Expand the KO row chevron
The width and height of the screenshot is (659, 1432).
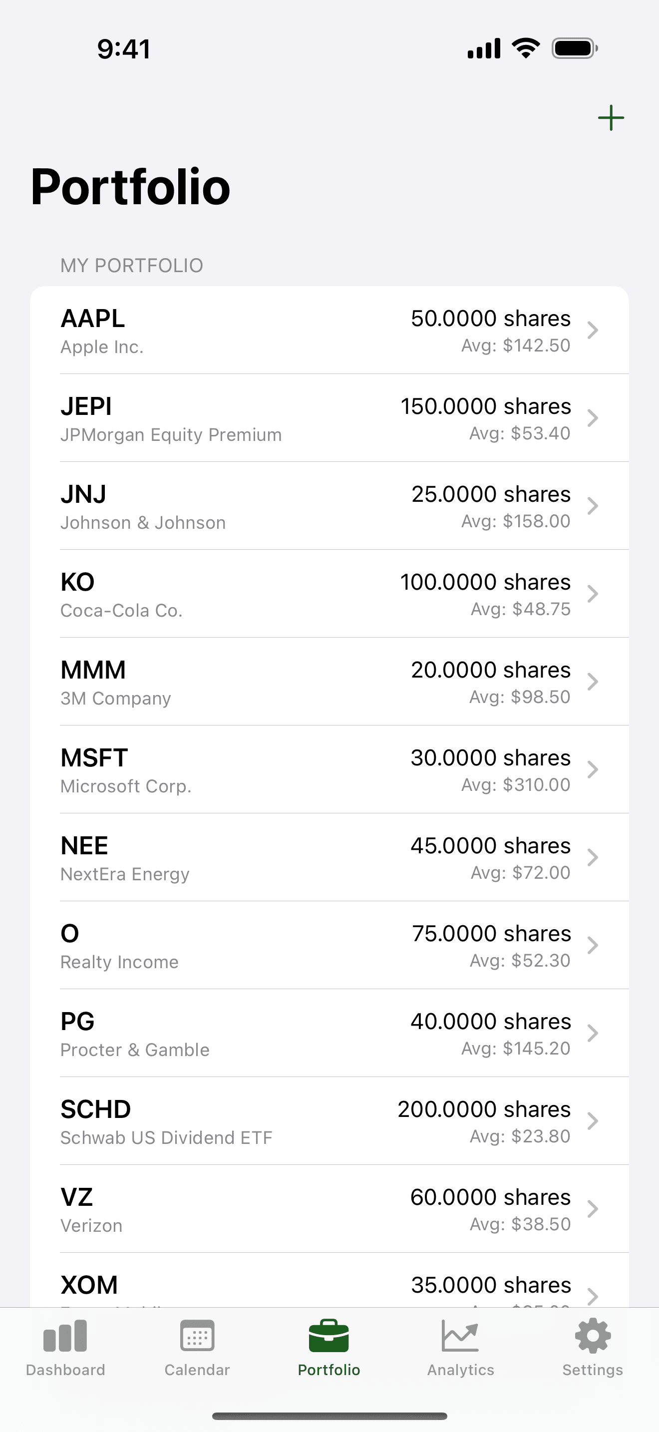[x=593, y=594]
